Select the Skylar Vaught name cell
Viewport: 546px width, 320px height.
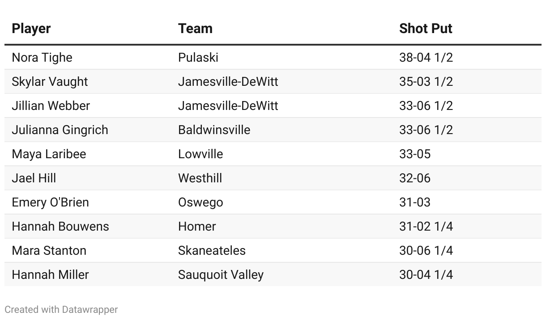tap(50, 82)
